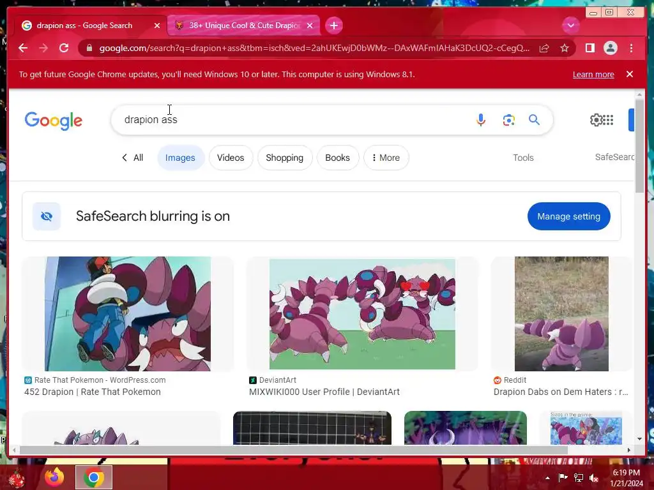This screenshot has height=490, width=654.
Task: Open the Chrome profile avatar menu
Action: coord(610,48)
